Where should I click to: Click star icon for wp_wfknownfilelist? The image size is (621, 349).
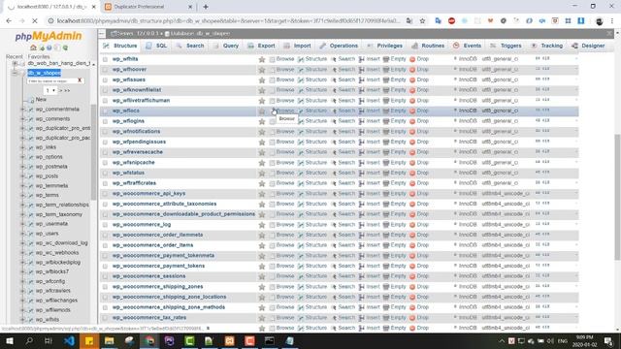coord(262,90)
